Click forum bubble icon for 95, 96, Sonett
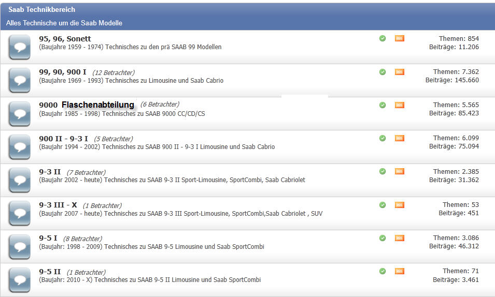495x297 pixels. (x=20, y=47)
